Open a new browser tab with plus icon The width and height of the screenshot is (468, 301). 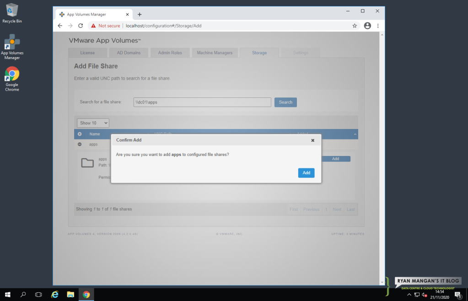[140, 14]
